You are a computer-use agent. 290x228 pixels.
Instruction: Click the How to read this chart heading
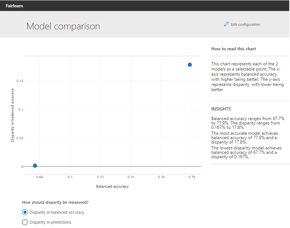[233, 49]
